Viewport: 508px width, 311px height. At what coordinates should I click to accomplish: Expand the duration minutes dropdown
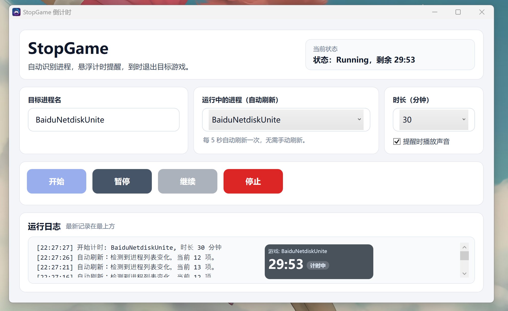tap(433, 120)
